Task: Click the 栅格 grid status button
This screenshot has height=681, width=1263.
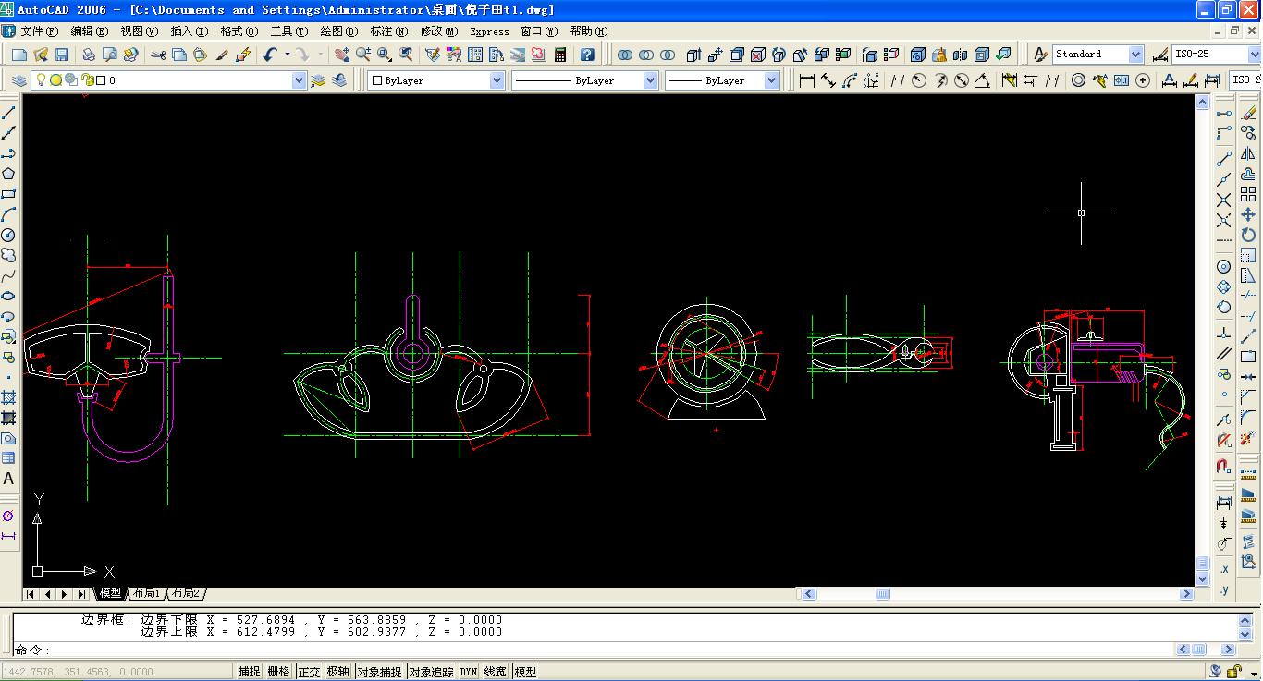Action: pyautogui.click(x=278, y=672)
